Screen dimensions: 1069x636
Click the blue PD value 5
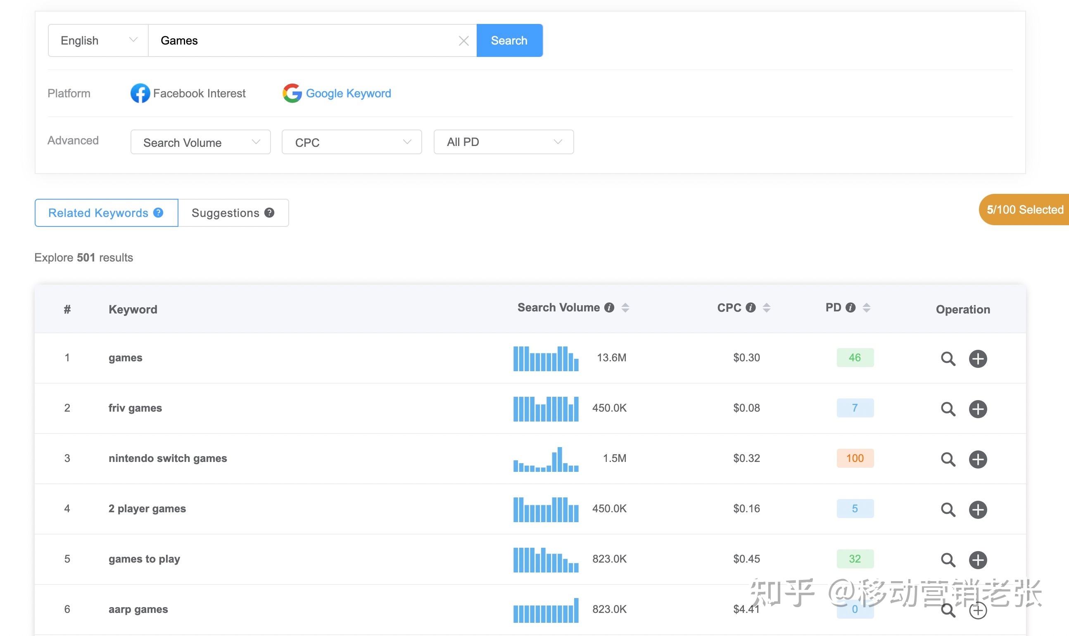tap(855, 508)
